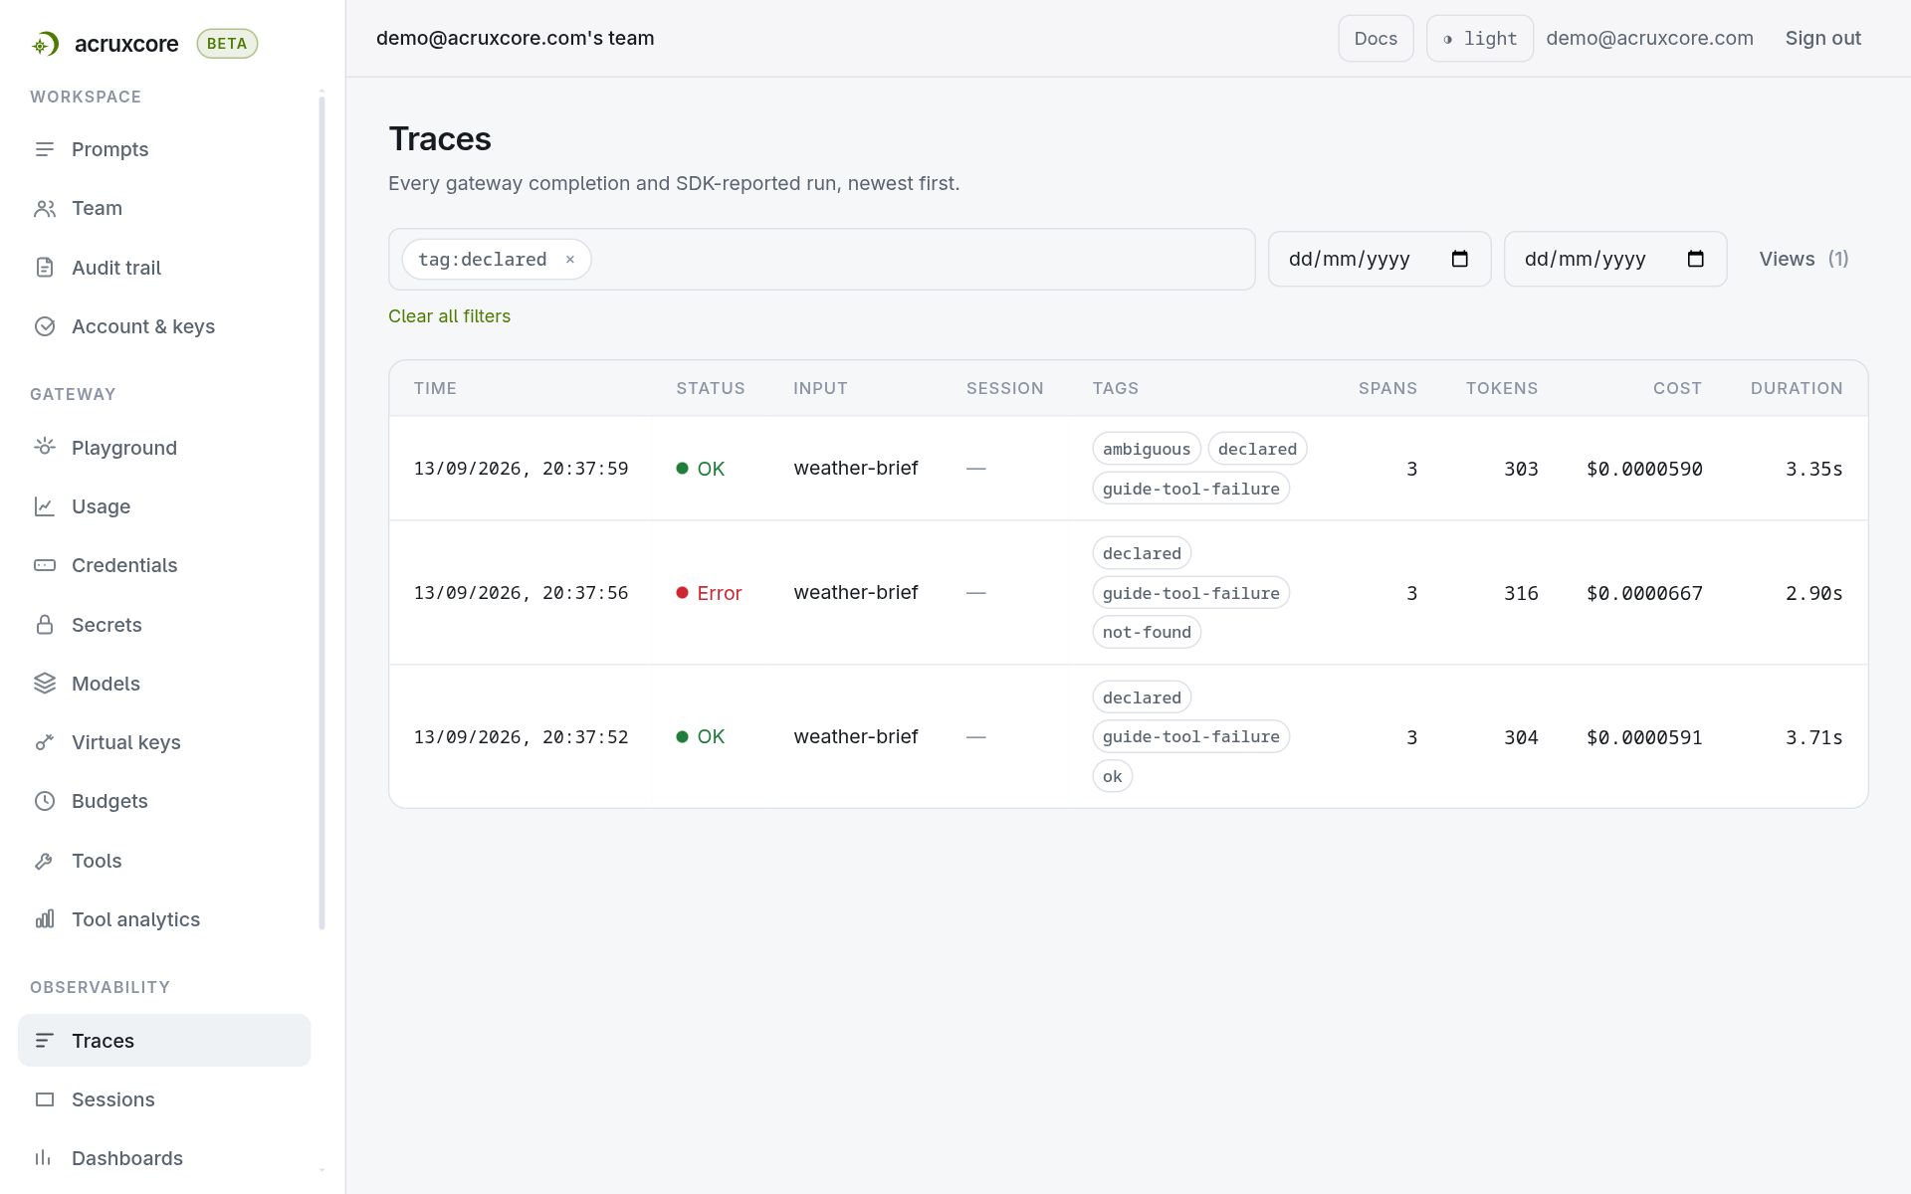Open calendar picker for end date
This screenshot has height=1194, width=1911.
click(x=1696, y=259)
